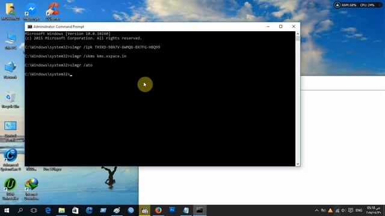The width and height of the screenshot is (385, 216).
Task: Minimize the Command Prompt window
Action: (x=268, y=26)
